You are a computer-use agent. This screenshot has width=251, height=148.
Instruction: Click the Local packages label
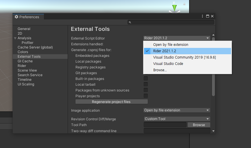[x=88, y=61]
